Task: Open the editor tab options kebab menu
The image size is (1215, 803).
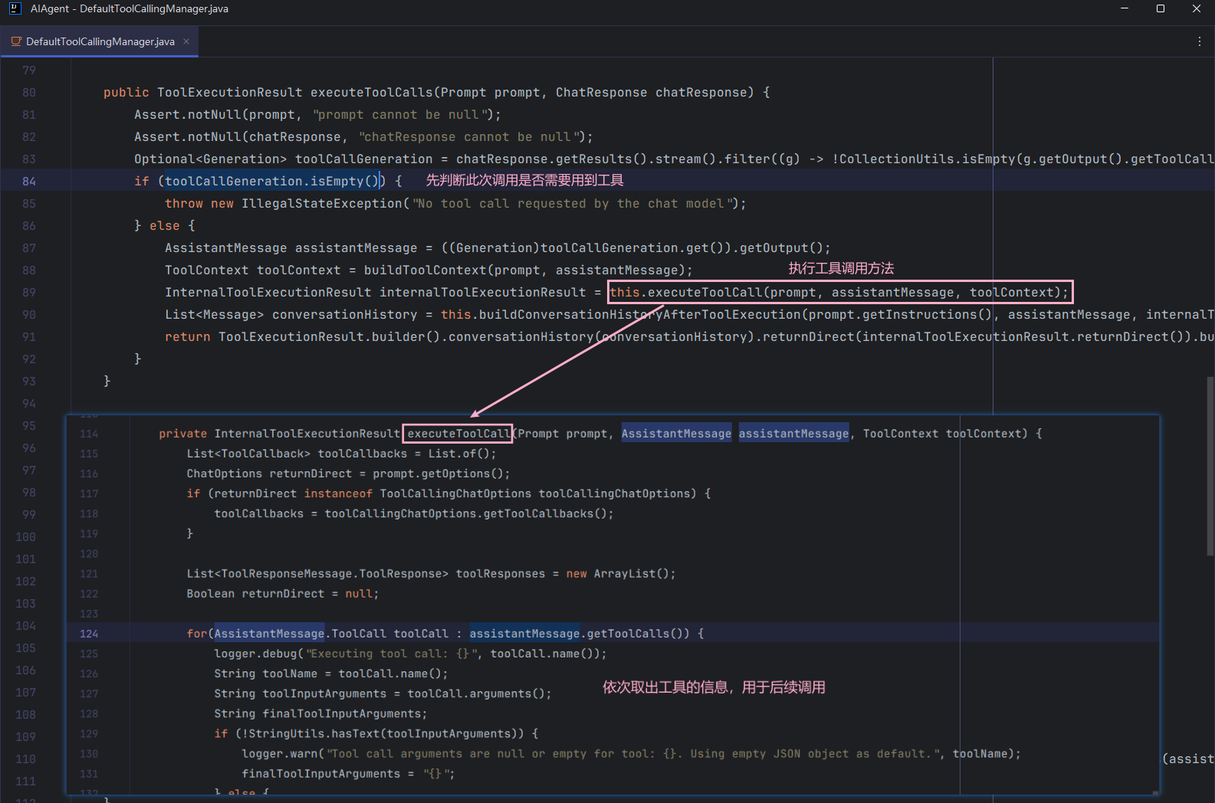Action: pos(1200,41)
